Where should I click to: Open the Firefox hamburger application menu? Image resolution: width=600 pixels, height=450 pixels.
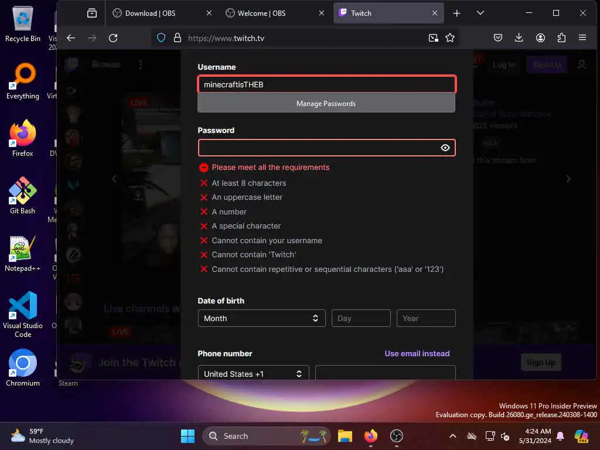point(582,37)
